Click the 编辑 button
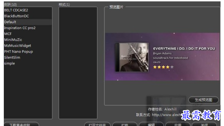224x126 pixels. coord(151,124)
